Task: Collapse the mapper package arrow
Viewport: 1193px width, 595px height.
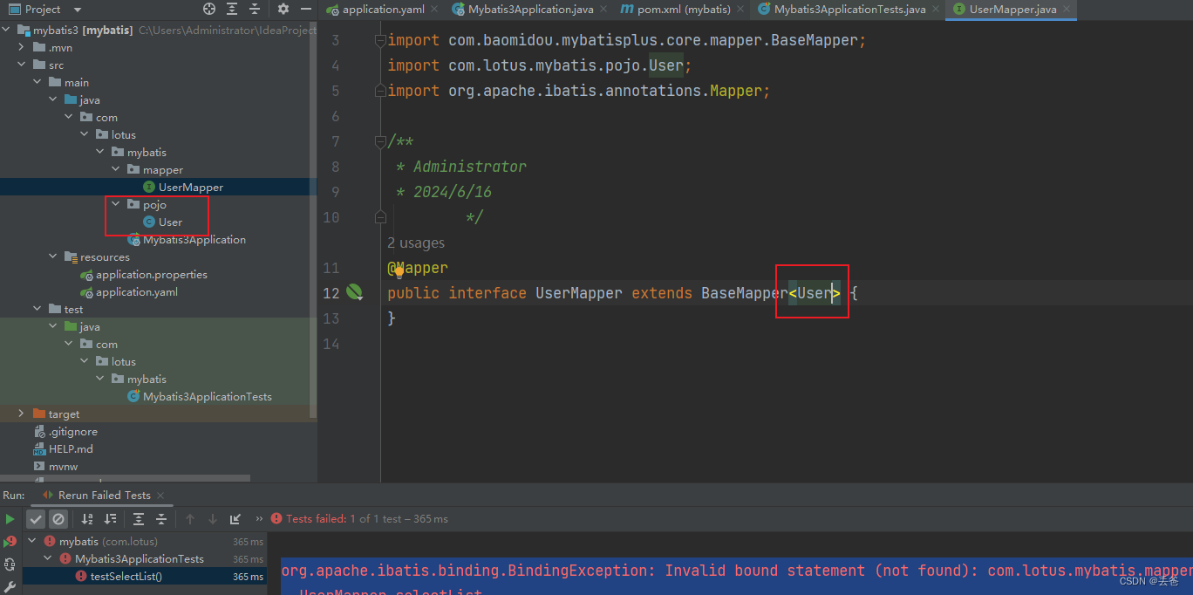Action: (x=115, y=169)
